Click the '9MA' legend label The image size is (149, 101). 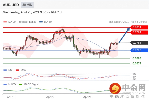[23, 70]
